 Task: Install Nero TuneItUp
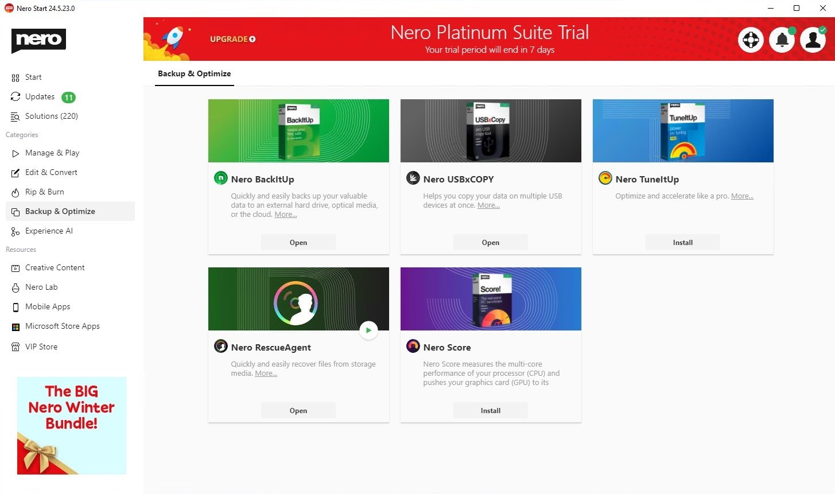(683, 243)
